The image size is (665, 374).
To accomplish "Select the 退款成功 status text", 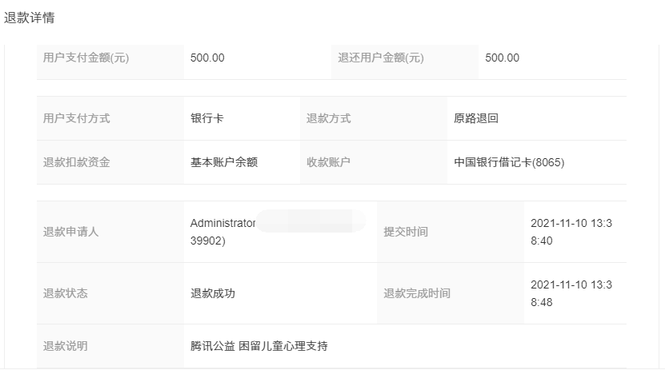I will tap(213, 293).
